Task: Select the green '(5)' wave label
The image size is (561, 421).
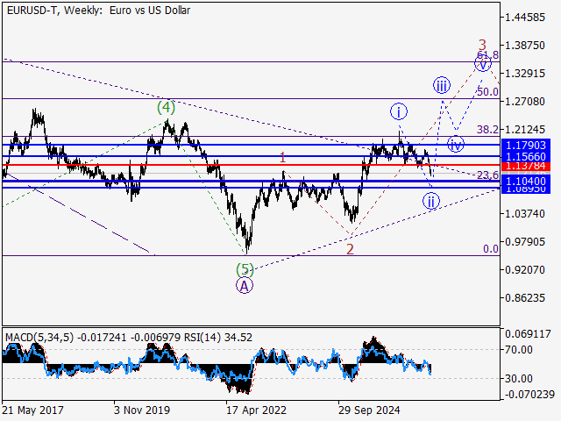Action: tap(245, 269)
